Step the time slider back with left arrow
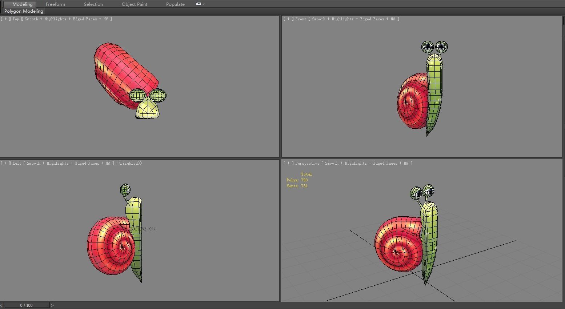This screenshot has height=309, width=565. tap(2, 305)
